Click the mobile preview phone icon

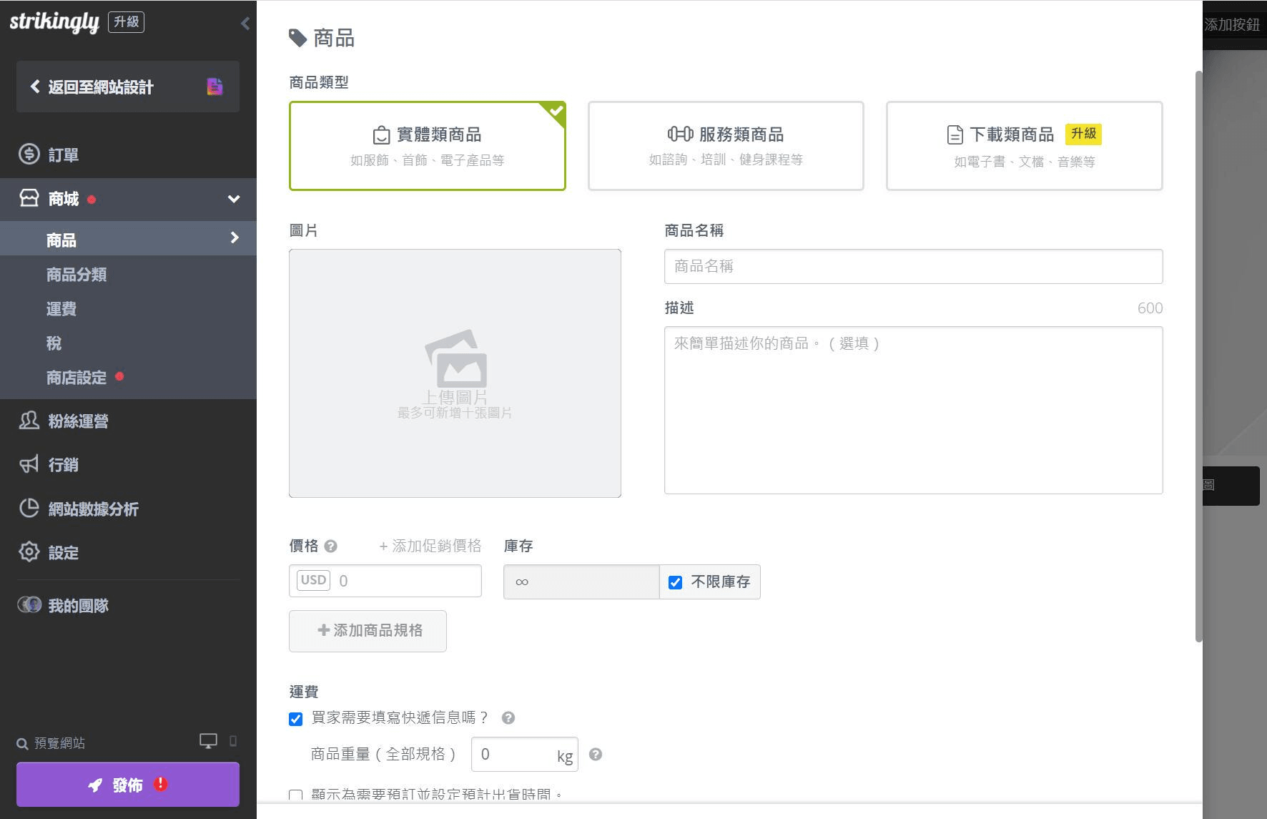click(232, 741)
